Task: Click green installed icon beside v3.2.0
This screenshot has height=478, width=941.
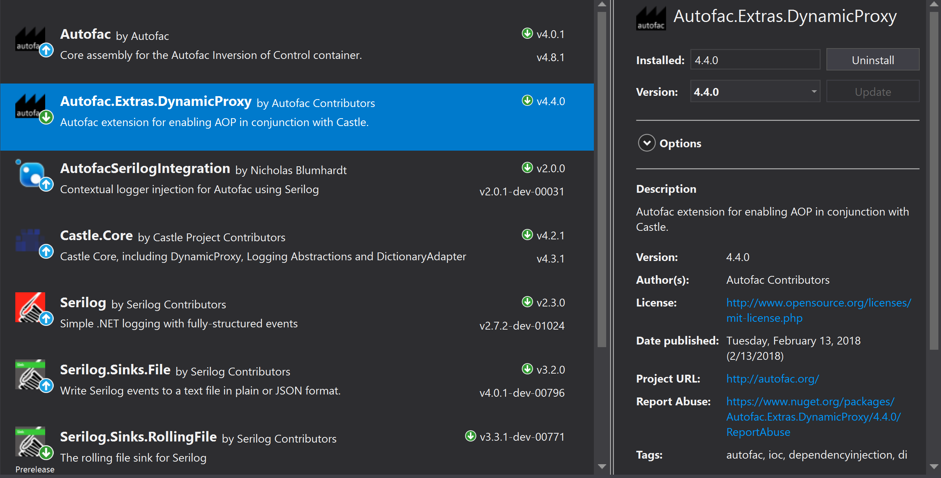Action: pos(527,369)
